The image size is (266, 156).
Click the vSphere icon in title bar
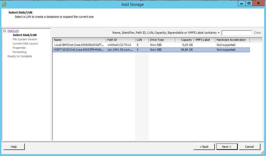tap(4, 4)
